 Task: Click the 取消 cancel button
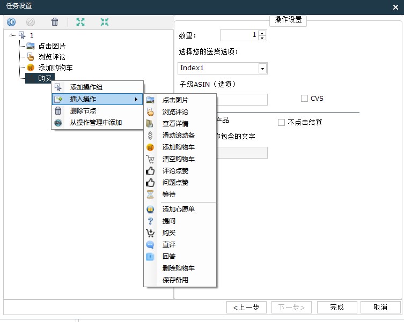pos(380,308)
